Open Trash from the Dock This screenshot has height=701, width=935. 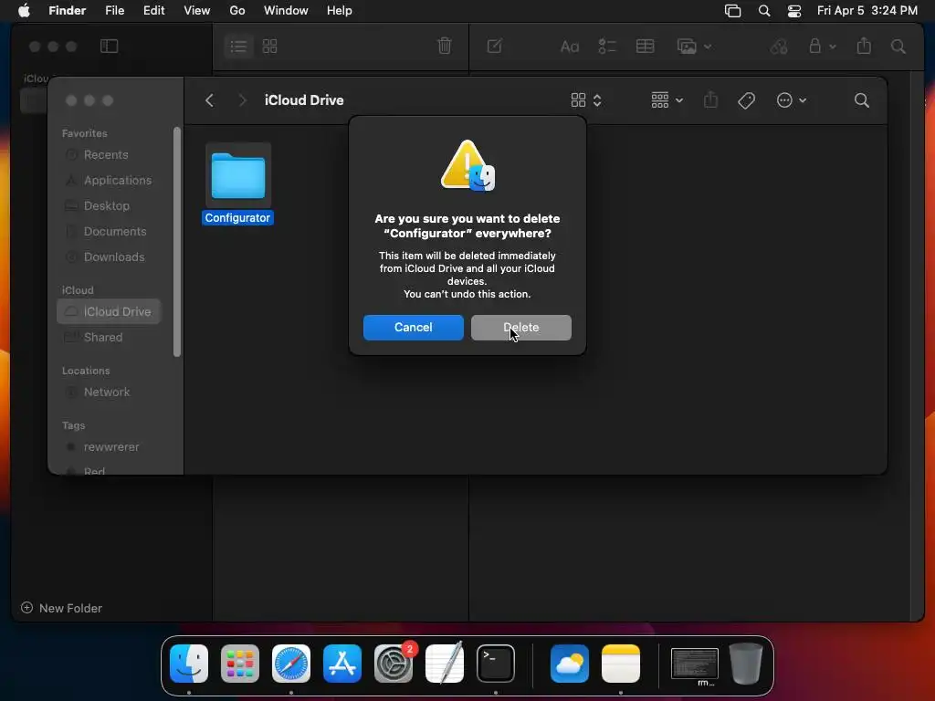coord(746,664)
